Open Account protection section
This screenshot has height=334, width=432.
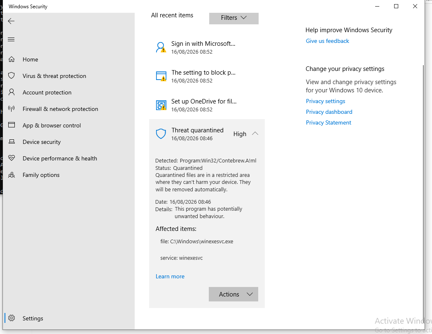click(69, 92)
